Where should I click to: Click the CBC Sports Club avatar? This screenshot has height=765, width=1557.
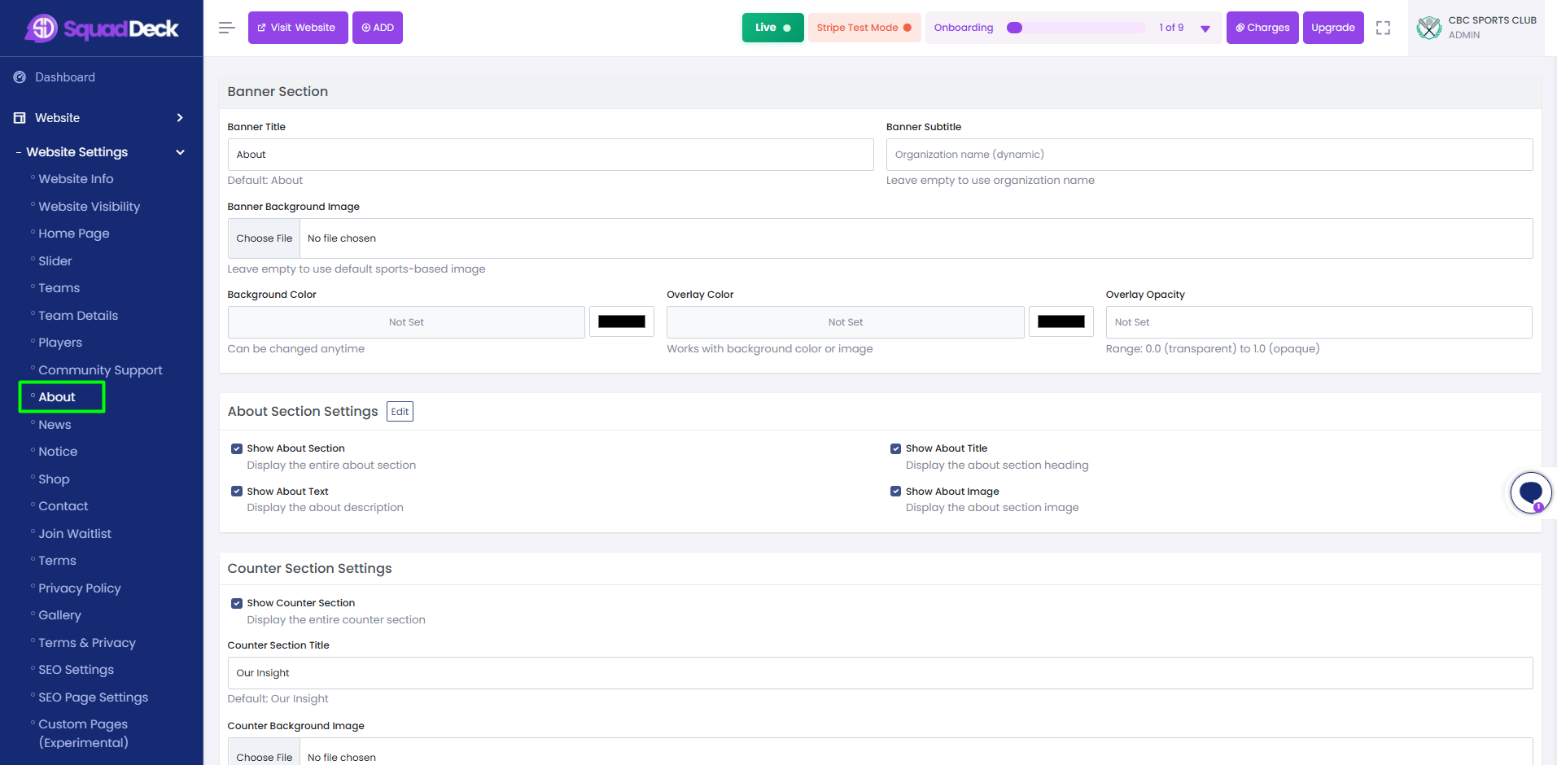[1428, 28]
